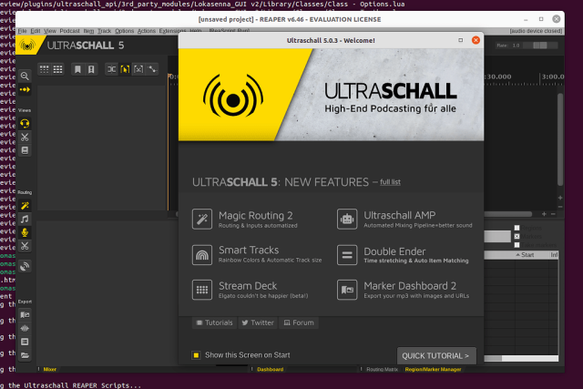The width and height of the screenshot is (583, 389).
Task: Click the open folder icon in Export section
Action: 25,355
